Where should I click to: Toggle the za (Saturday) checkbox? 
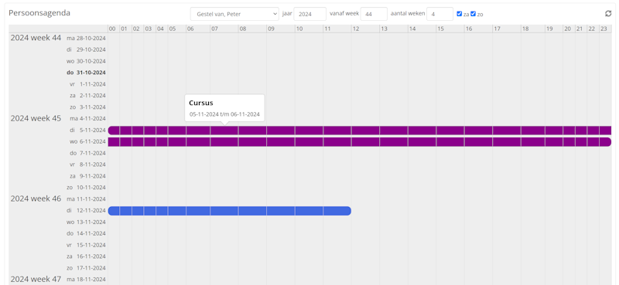point(459,14)
